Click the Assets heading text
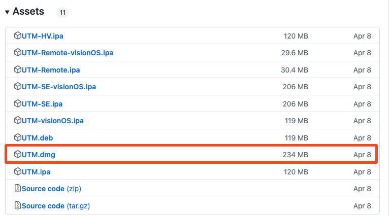The width and height of the screenshot is (390, 216). pyautogui.click(x=28, y=12)
